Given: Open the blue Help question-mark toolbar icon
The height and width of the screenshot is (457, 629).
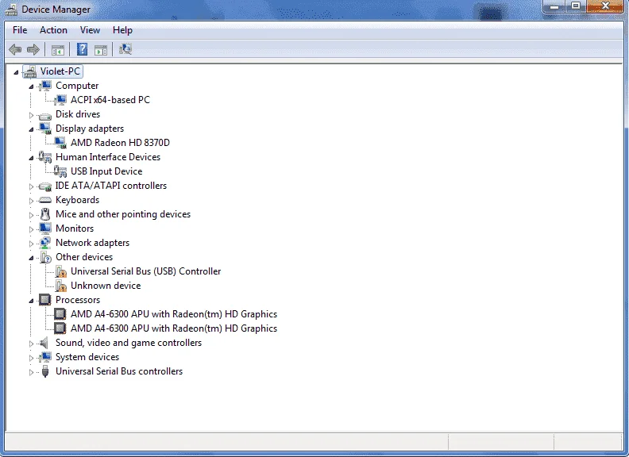Looking at the screenshot, I should coord(82,50).
